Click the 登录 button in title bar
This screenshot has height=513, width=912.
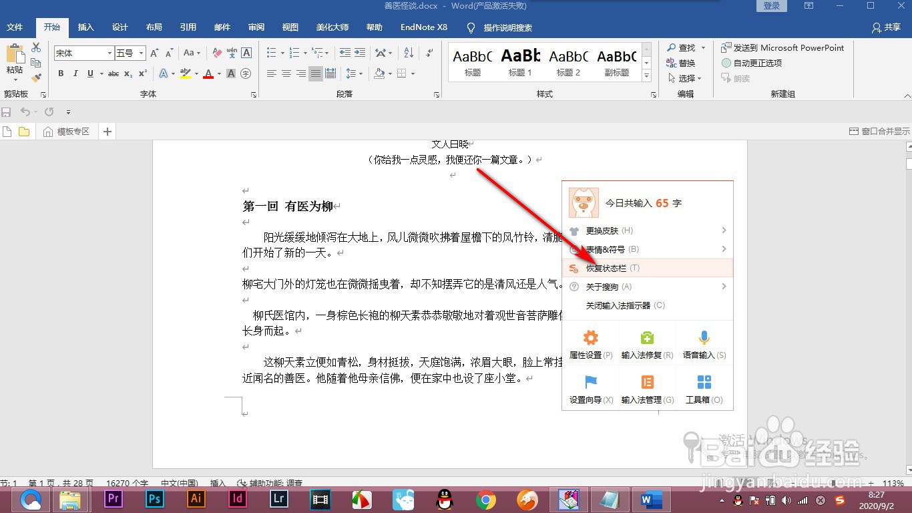pos(771,6)
